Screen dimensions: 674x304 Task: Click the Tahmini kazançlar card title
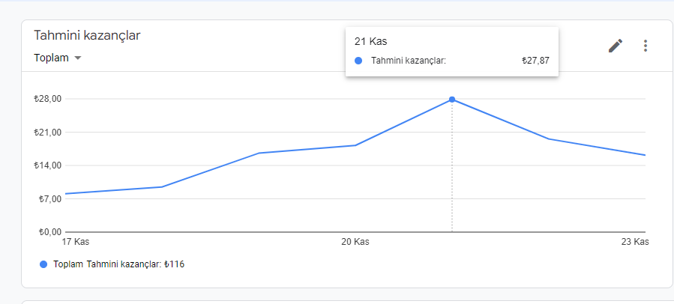point(87,35)
